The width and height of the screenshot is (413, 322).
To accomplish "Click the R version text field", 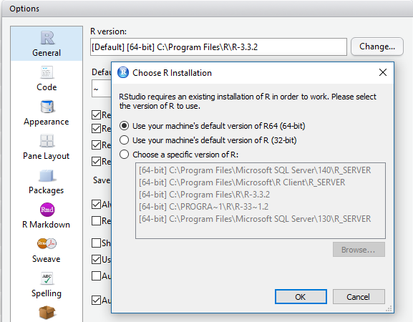I will click(x=218, y=47).
